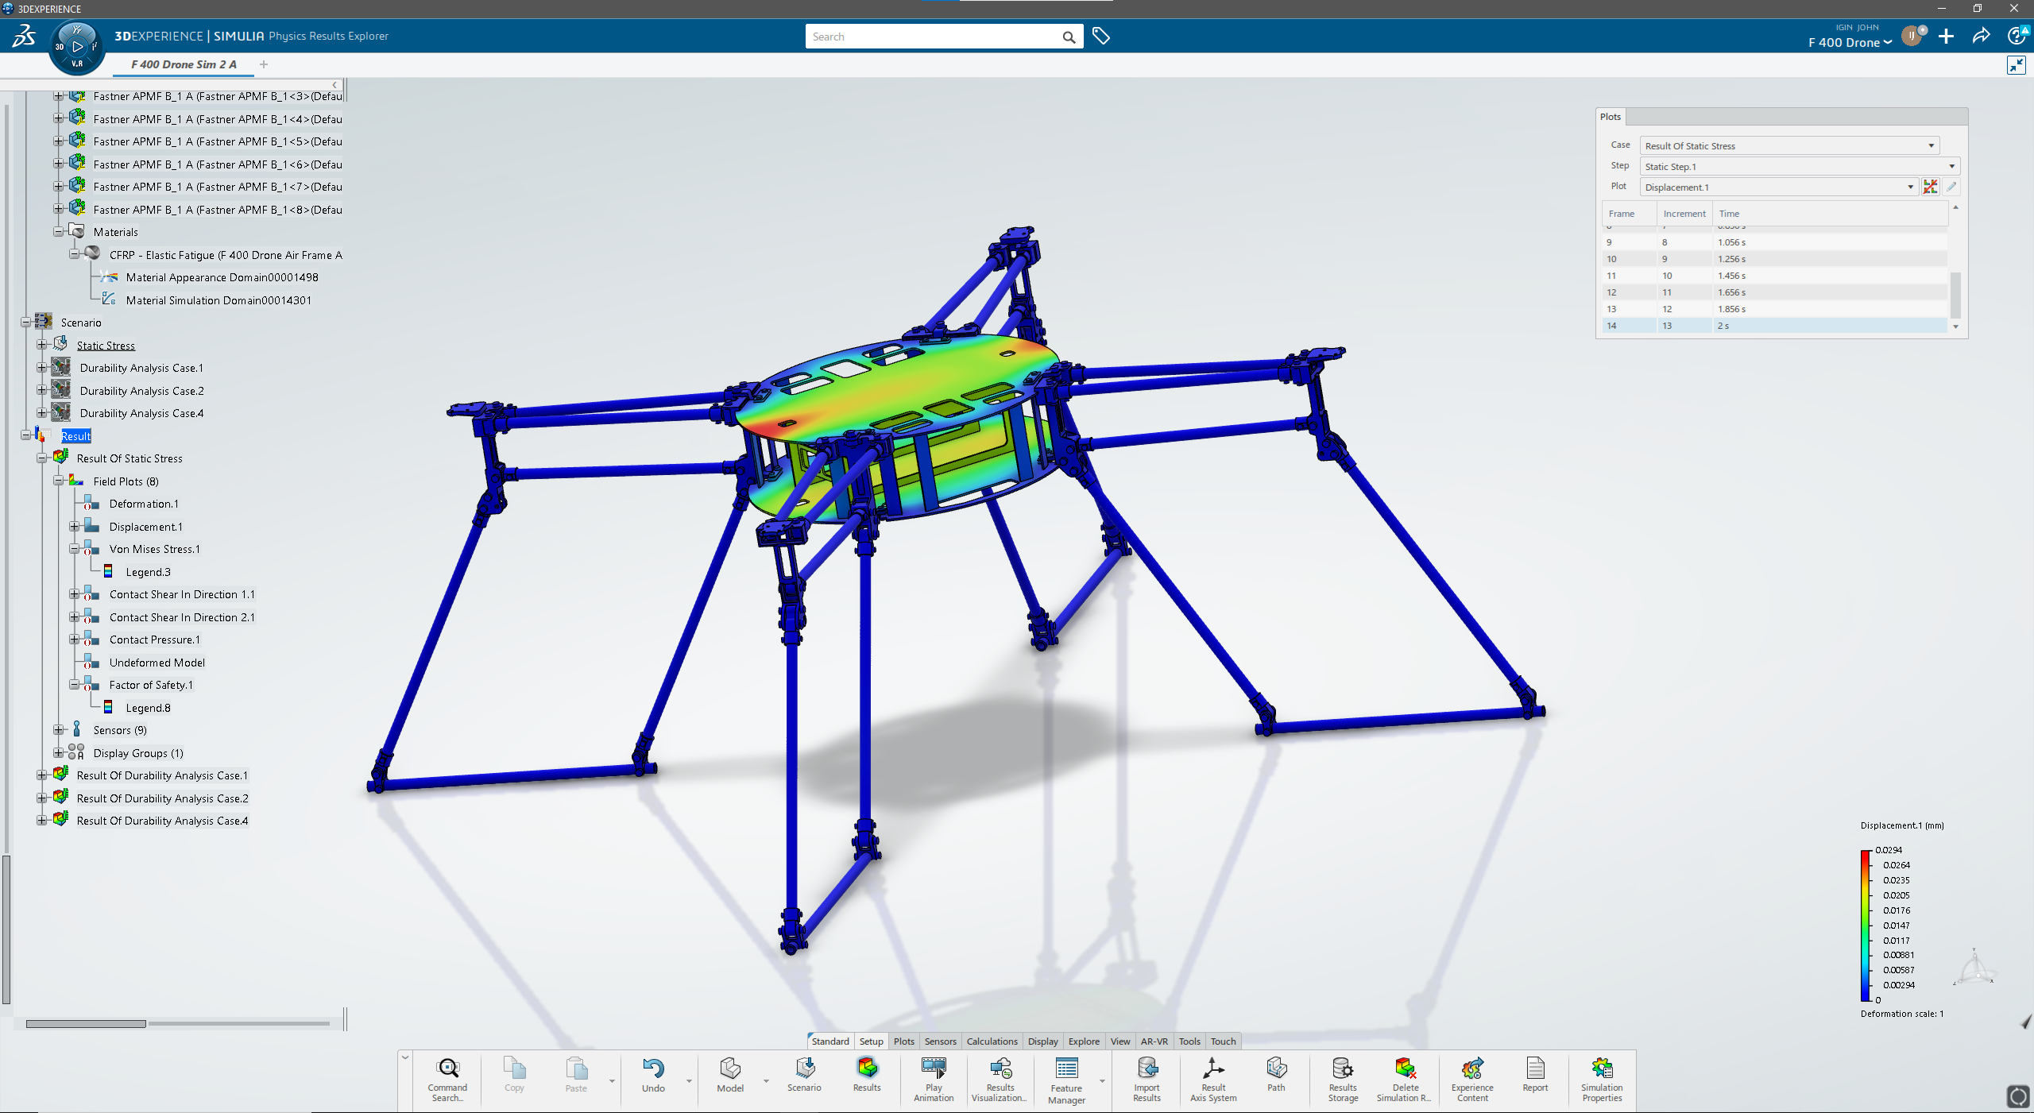Screen dimensions: 2034x1113
Task: Click the Play Animation icon
Action: tap(933, 1069)
